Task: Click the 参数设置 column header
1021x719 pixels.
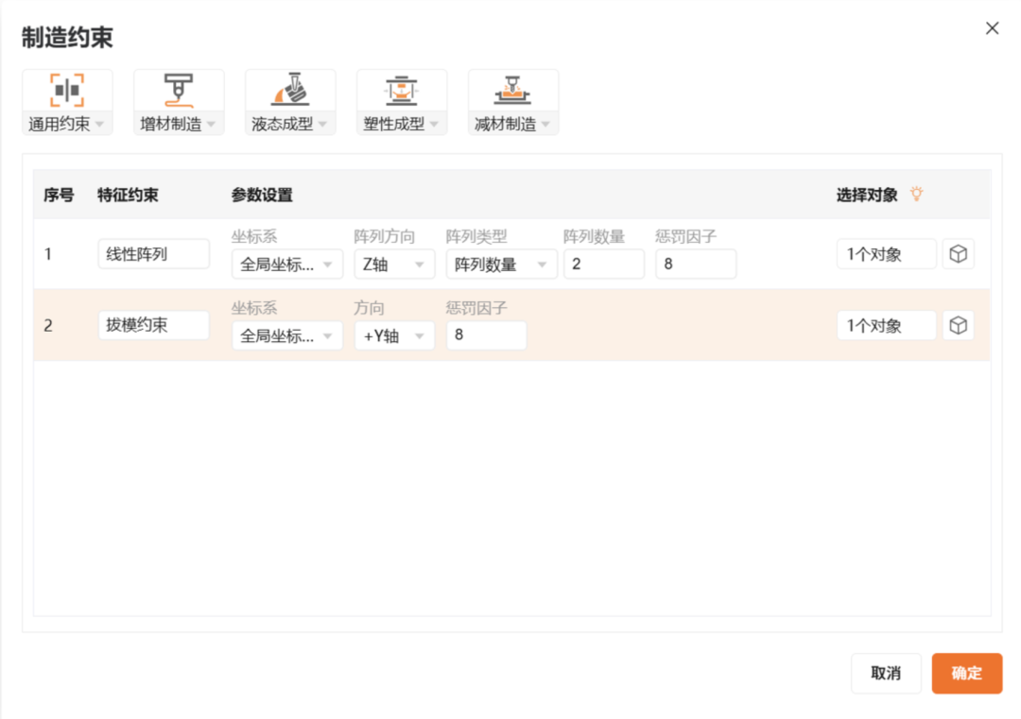Action: 262,195
